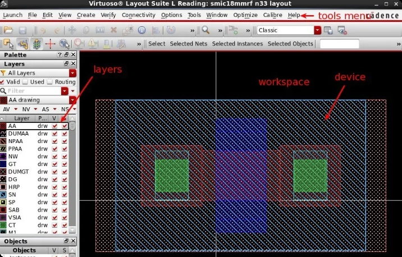Viewport: 402px width, 257px height.
Task: Open the AS dropdown arrow
Action: pos(54,109)
